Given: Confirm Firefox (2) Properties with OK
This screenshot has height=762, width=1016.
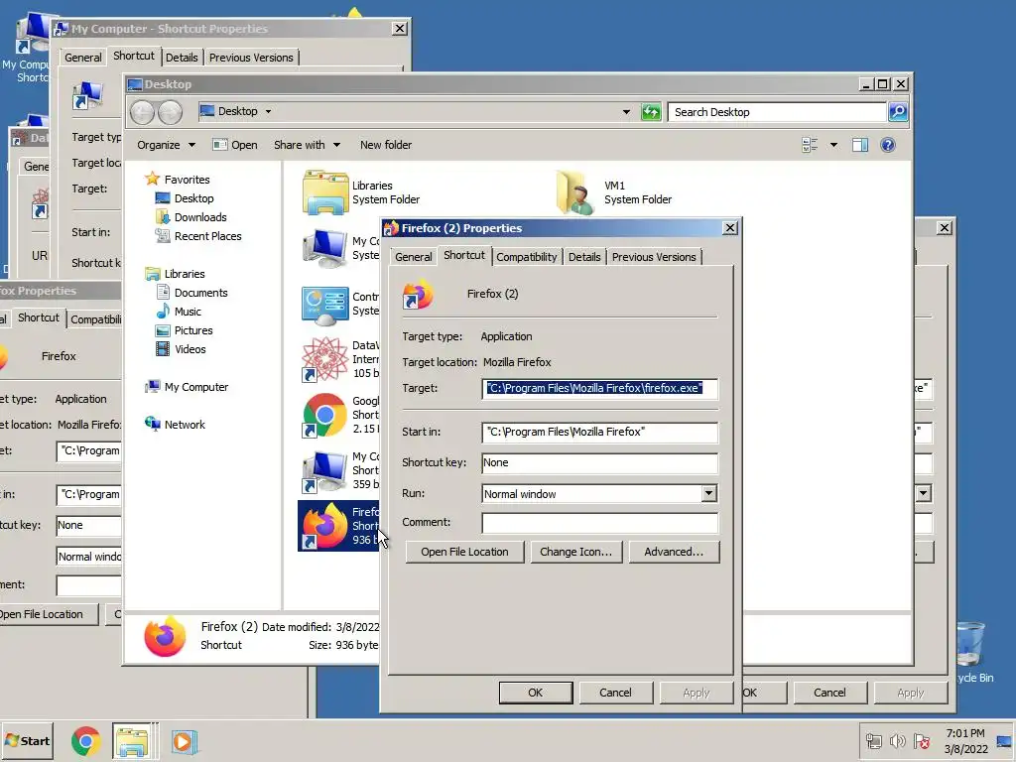Looking at the screenshot, I should pos(535,693).
